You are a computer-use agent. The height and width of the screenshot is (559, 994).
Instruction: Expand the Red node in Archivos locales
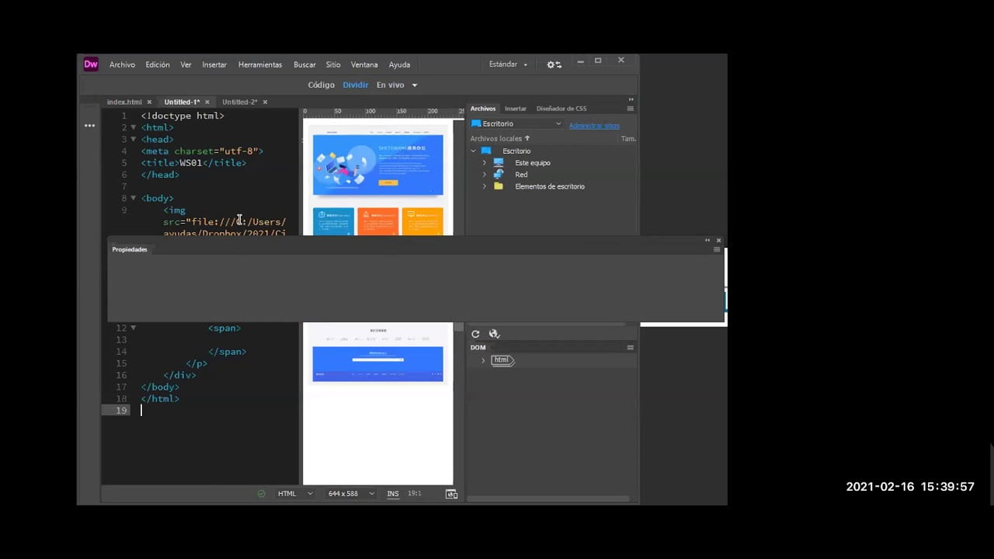[485, 174]
